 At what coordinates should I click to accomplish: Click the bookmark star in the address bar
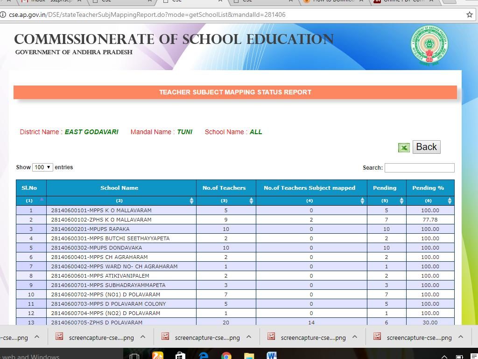point(469,14)
